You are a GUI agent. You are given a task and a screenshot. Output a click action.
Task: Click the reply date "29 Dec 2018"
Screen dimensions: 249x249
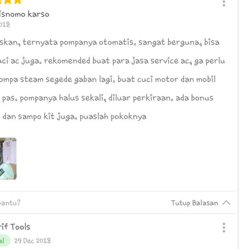point(32,241)
